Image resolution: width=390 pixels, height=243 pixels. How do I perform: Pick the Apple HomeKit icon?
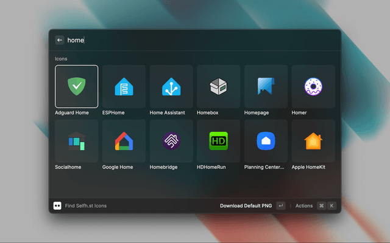coord(313,141)
